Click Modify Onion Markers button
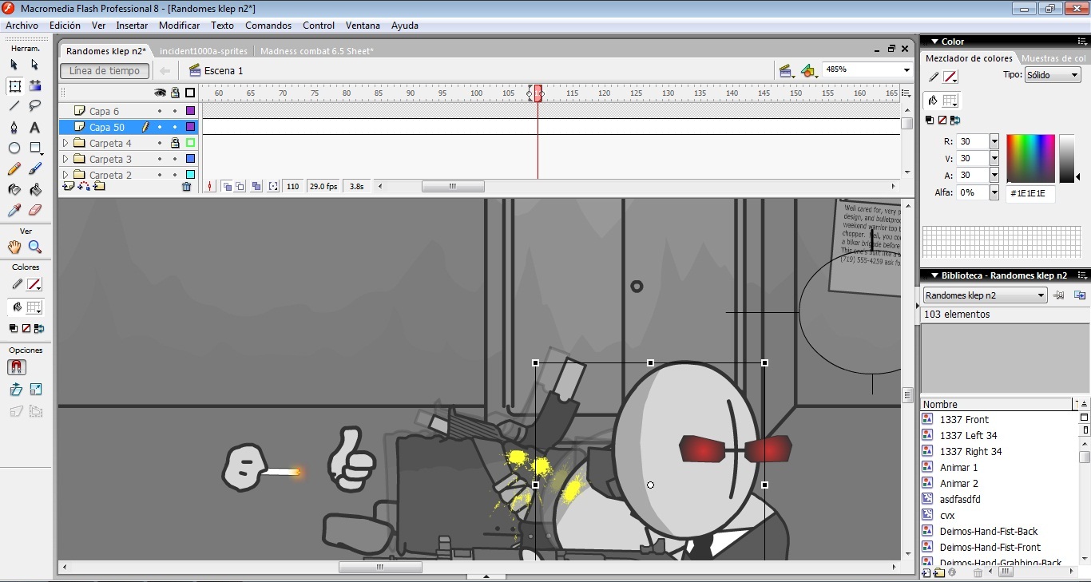 [273, 186]
